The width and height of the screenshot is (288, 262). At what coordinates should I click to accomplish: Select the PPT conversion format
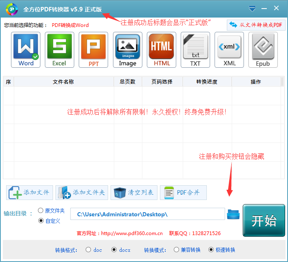93,50
